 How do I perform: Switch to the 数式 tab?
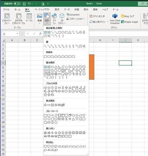coord(57,9)
